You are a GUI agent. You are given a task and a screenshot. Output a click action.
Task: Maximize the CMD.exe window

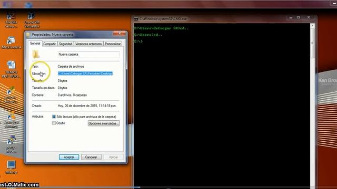[x=299, y=17]
